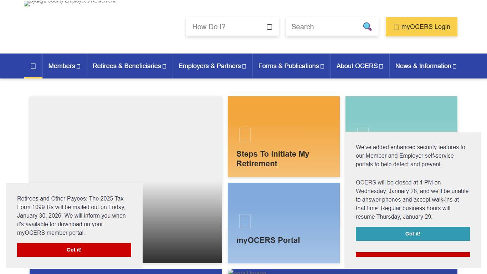Open the About OCERS menu

click(x=360, y=66)
